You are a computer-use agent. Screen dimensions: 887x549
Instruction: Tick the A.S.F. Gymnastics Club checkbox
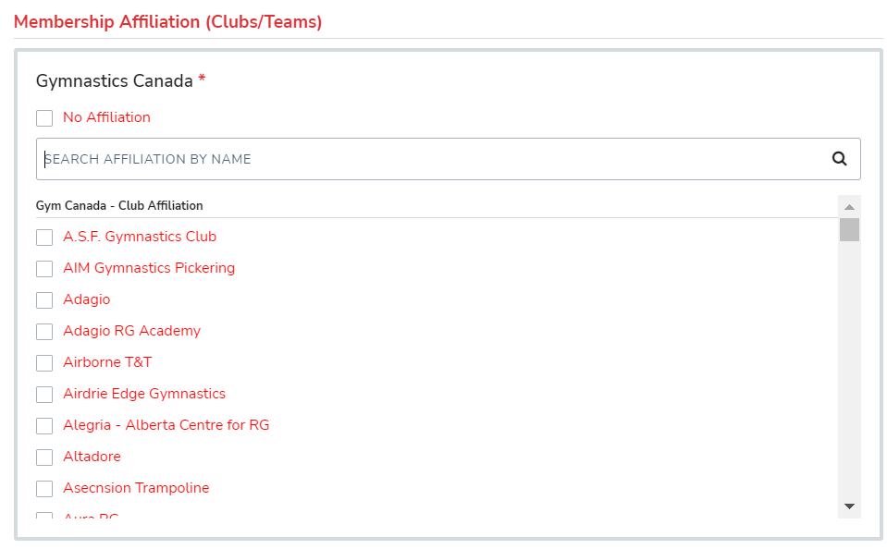(44, 238)
